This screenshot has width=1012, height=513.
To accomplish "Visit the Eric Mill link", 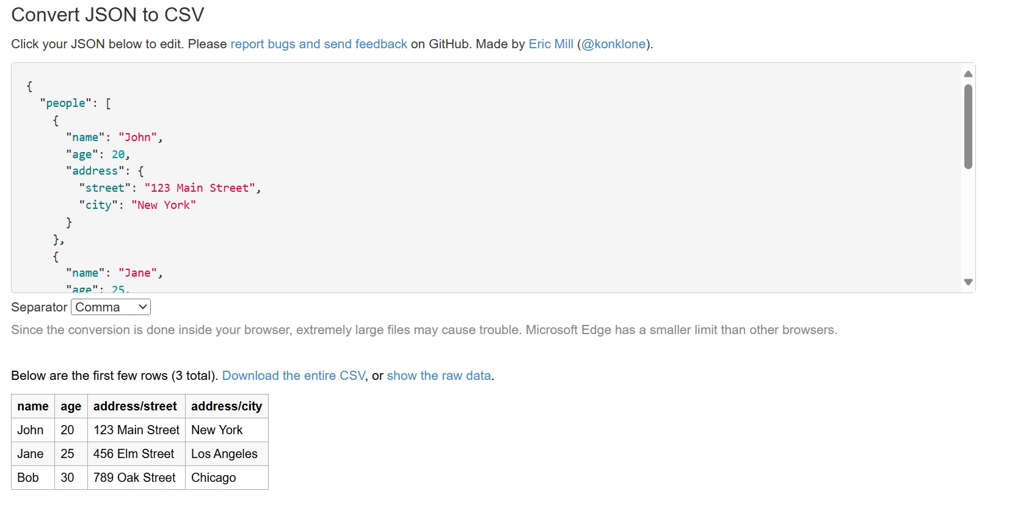I will pos(551,44).
